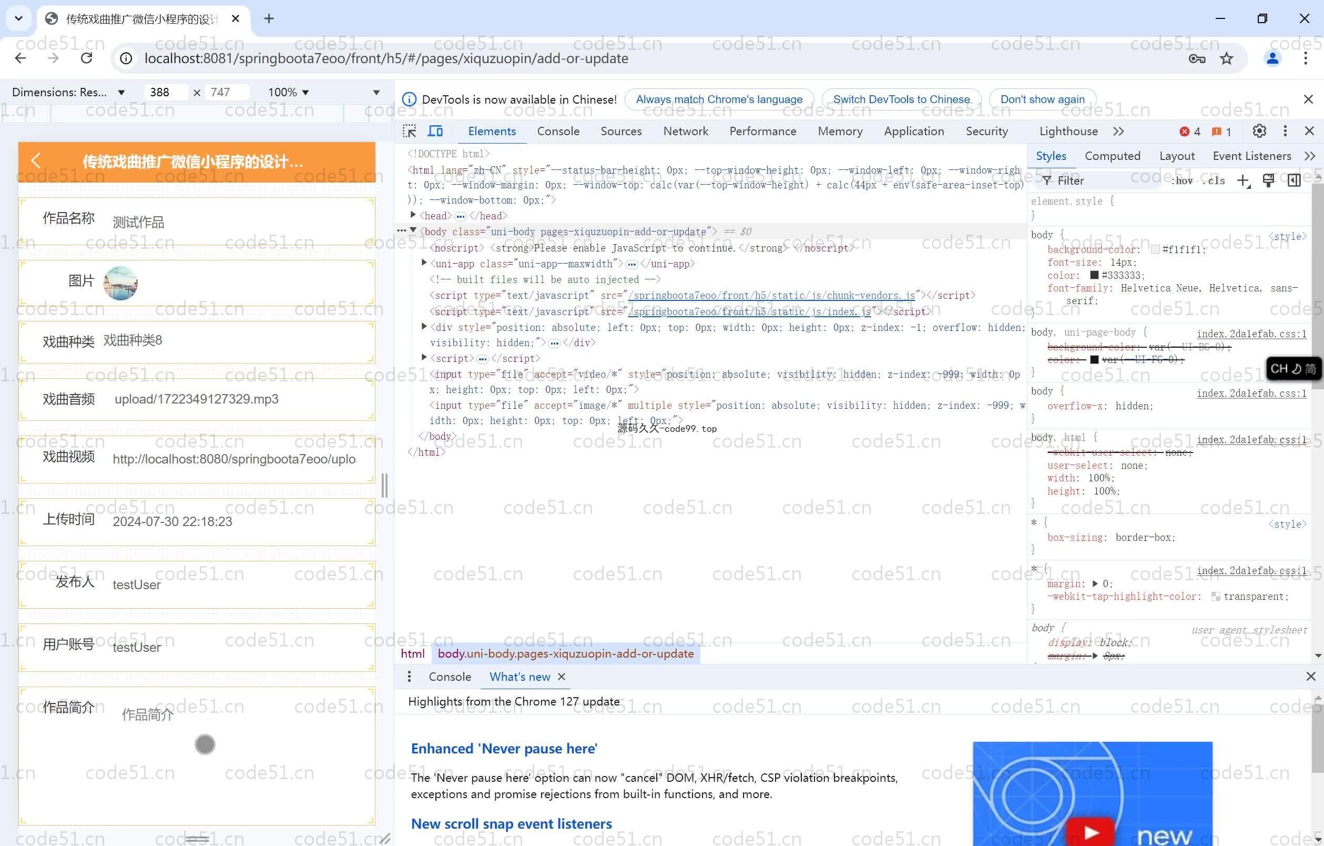Click Always match Chrome's language button
This screenshot has height=846, width=1324.
tap(719, 99)
